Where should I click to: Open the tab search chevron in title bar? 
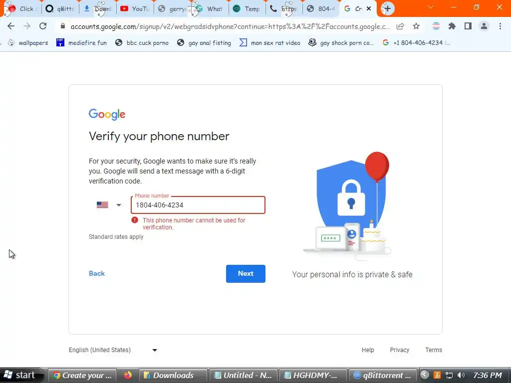[431, 7]
